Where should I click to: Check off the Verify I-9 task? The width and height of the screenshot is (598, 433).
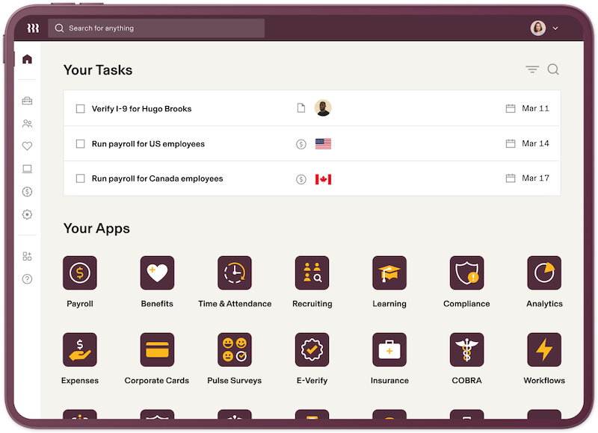pyautogui.click(x=80, y=108)
